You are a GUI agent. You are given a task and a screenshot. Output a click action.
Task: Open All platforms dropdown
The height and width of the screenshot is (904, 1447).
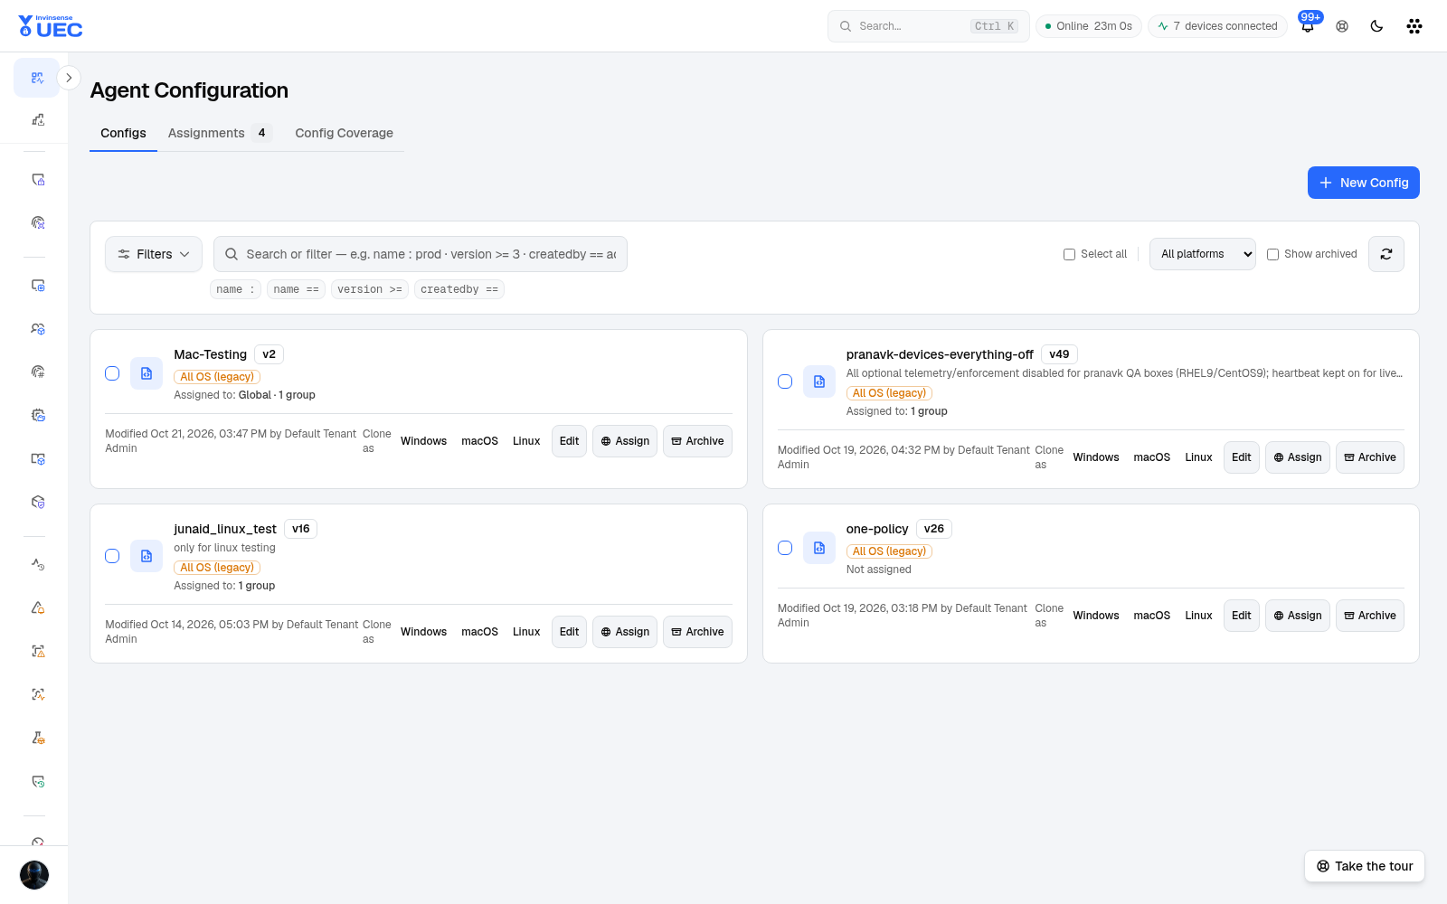[1202, 254]
